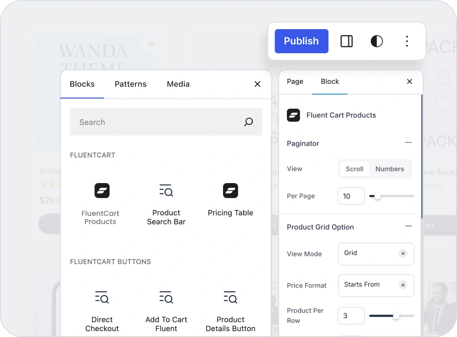Open the three-dot options menu
Viewport: 457px width, 337px height.
pos(407,41)
